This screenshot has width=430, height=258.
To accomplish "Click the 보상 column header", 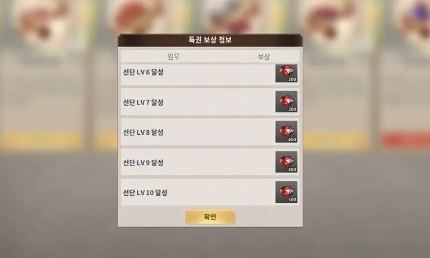I will (x=264, y=56).
